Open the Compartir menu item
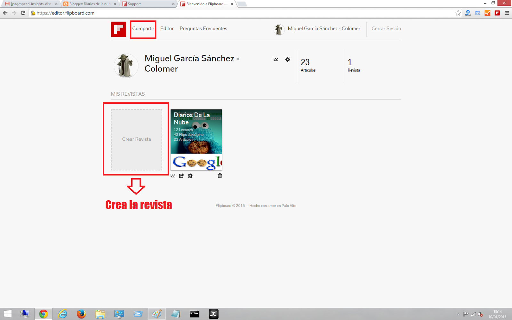This screenshot has width=512, height=320. click(143, 28)
